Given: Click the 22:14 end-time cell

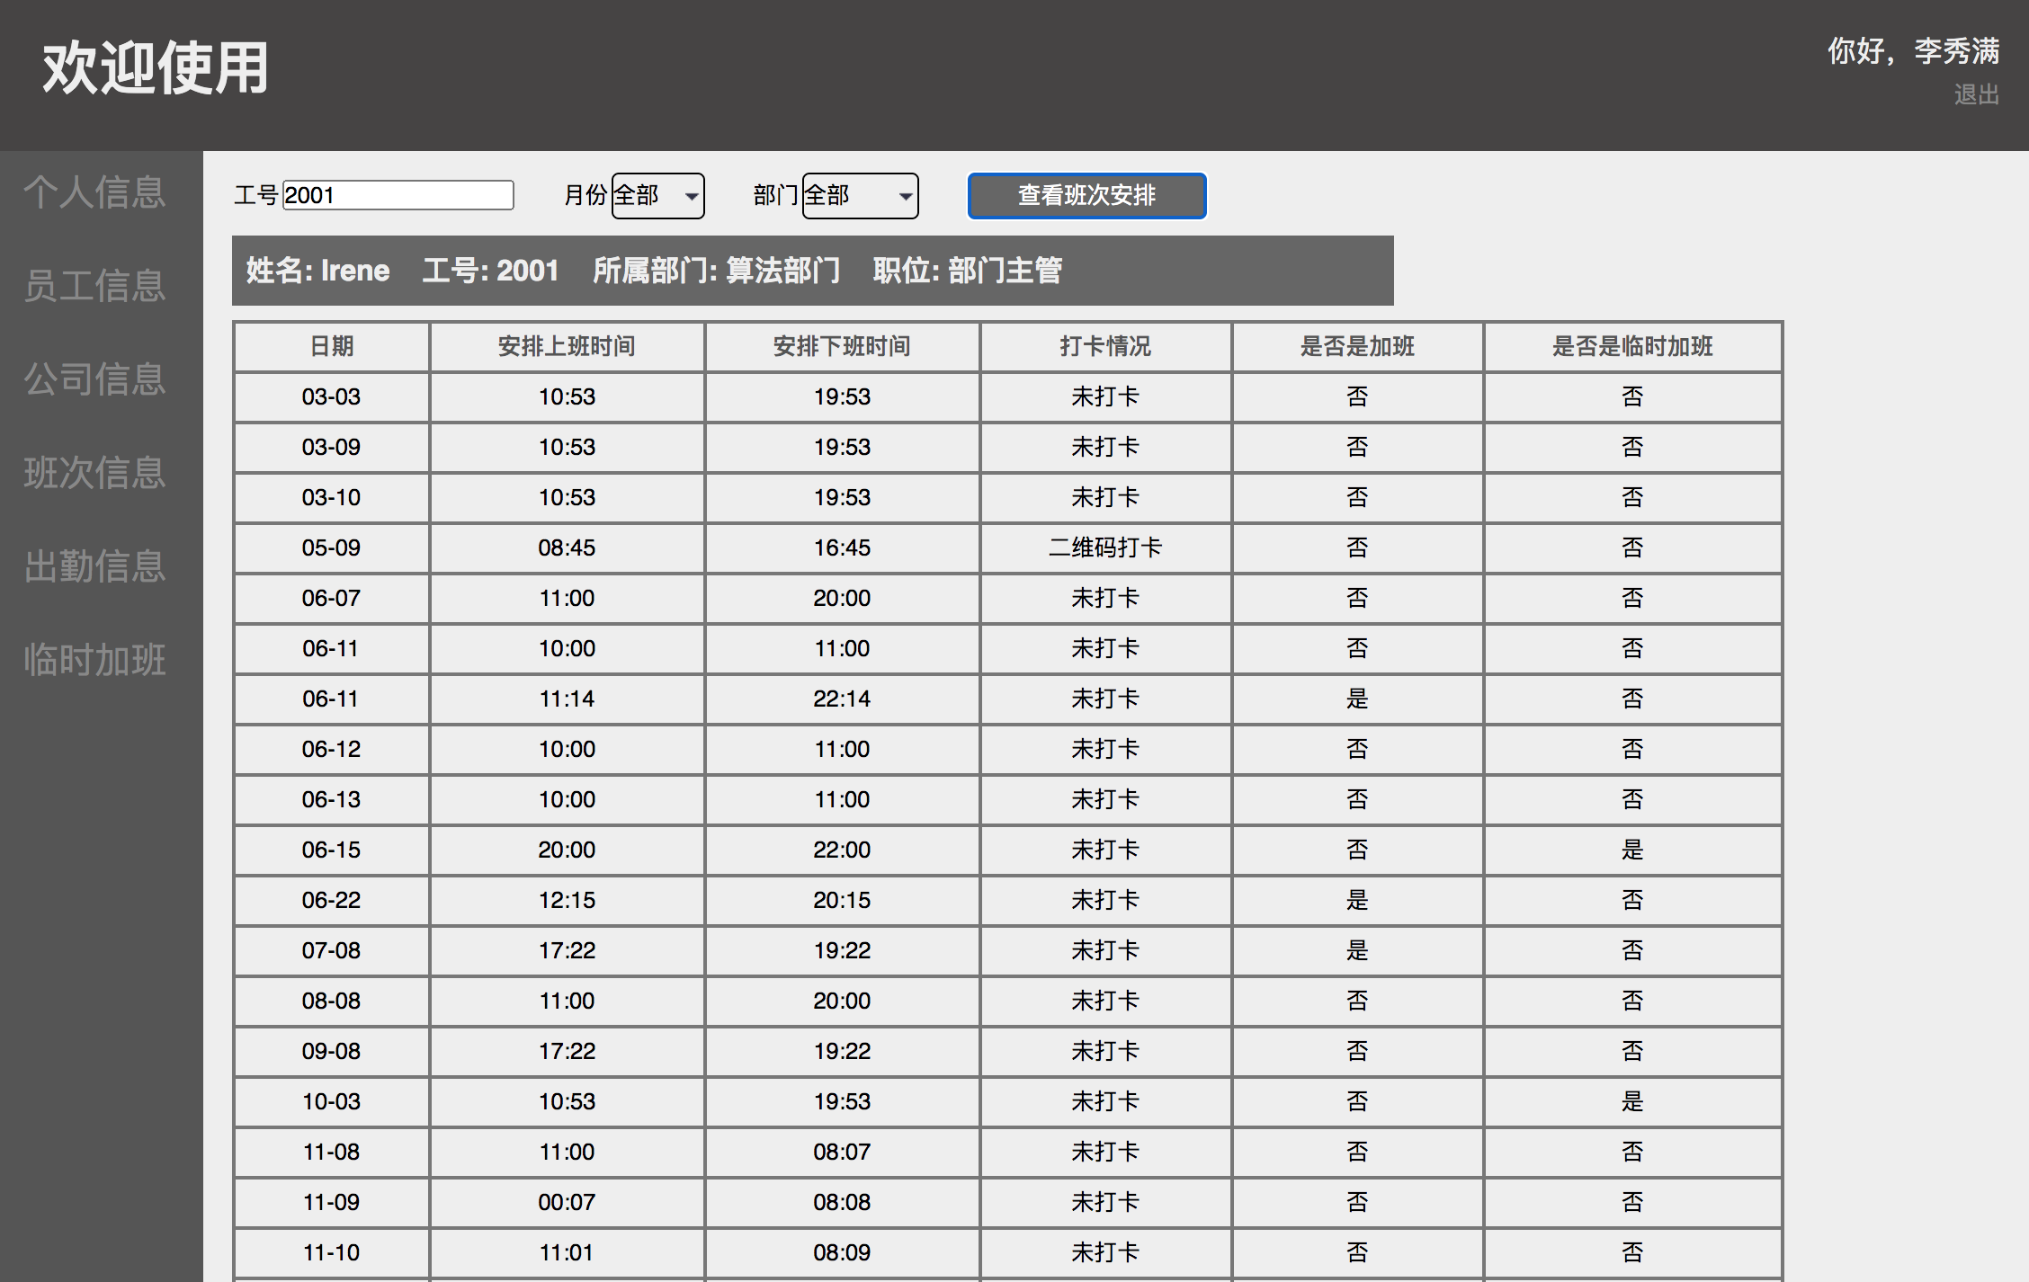Looking at the screenshot, I should (842, 699).
